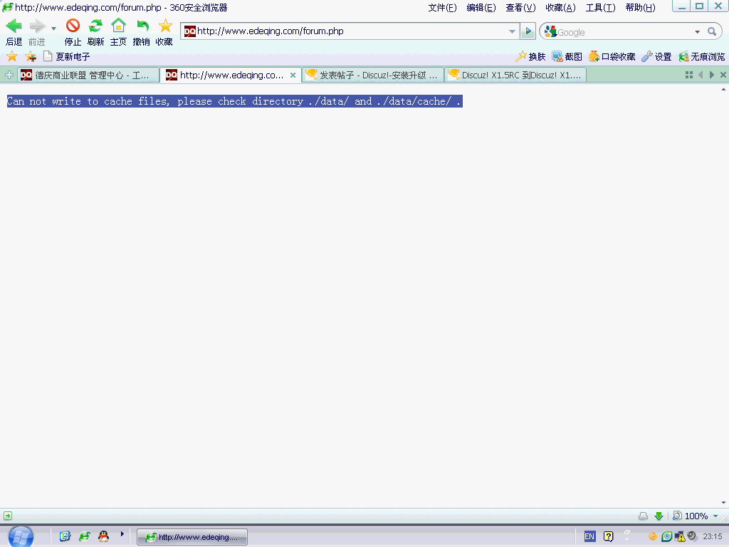The image size is (729, 547).
Task: Open the search engine dropdown arrow
Action: (698, 32)
